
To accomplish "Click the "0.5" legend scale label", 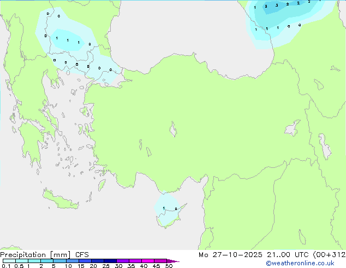I will [19, 266].
